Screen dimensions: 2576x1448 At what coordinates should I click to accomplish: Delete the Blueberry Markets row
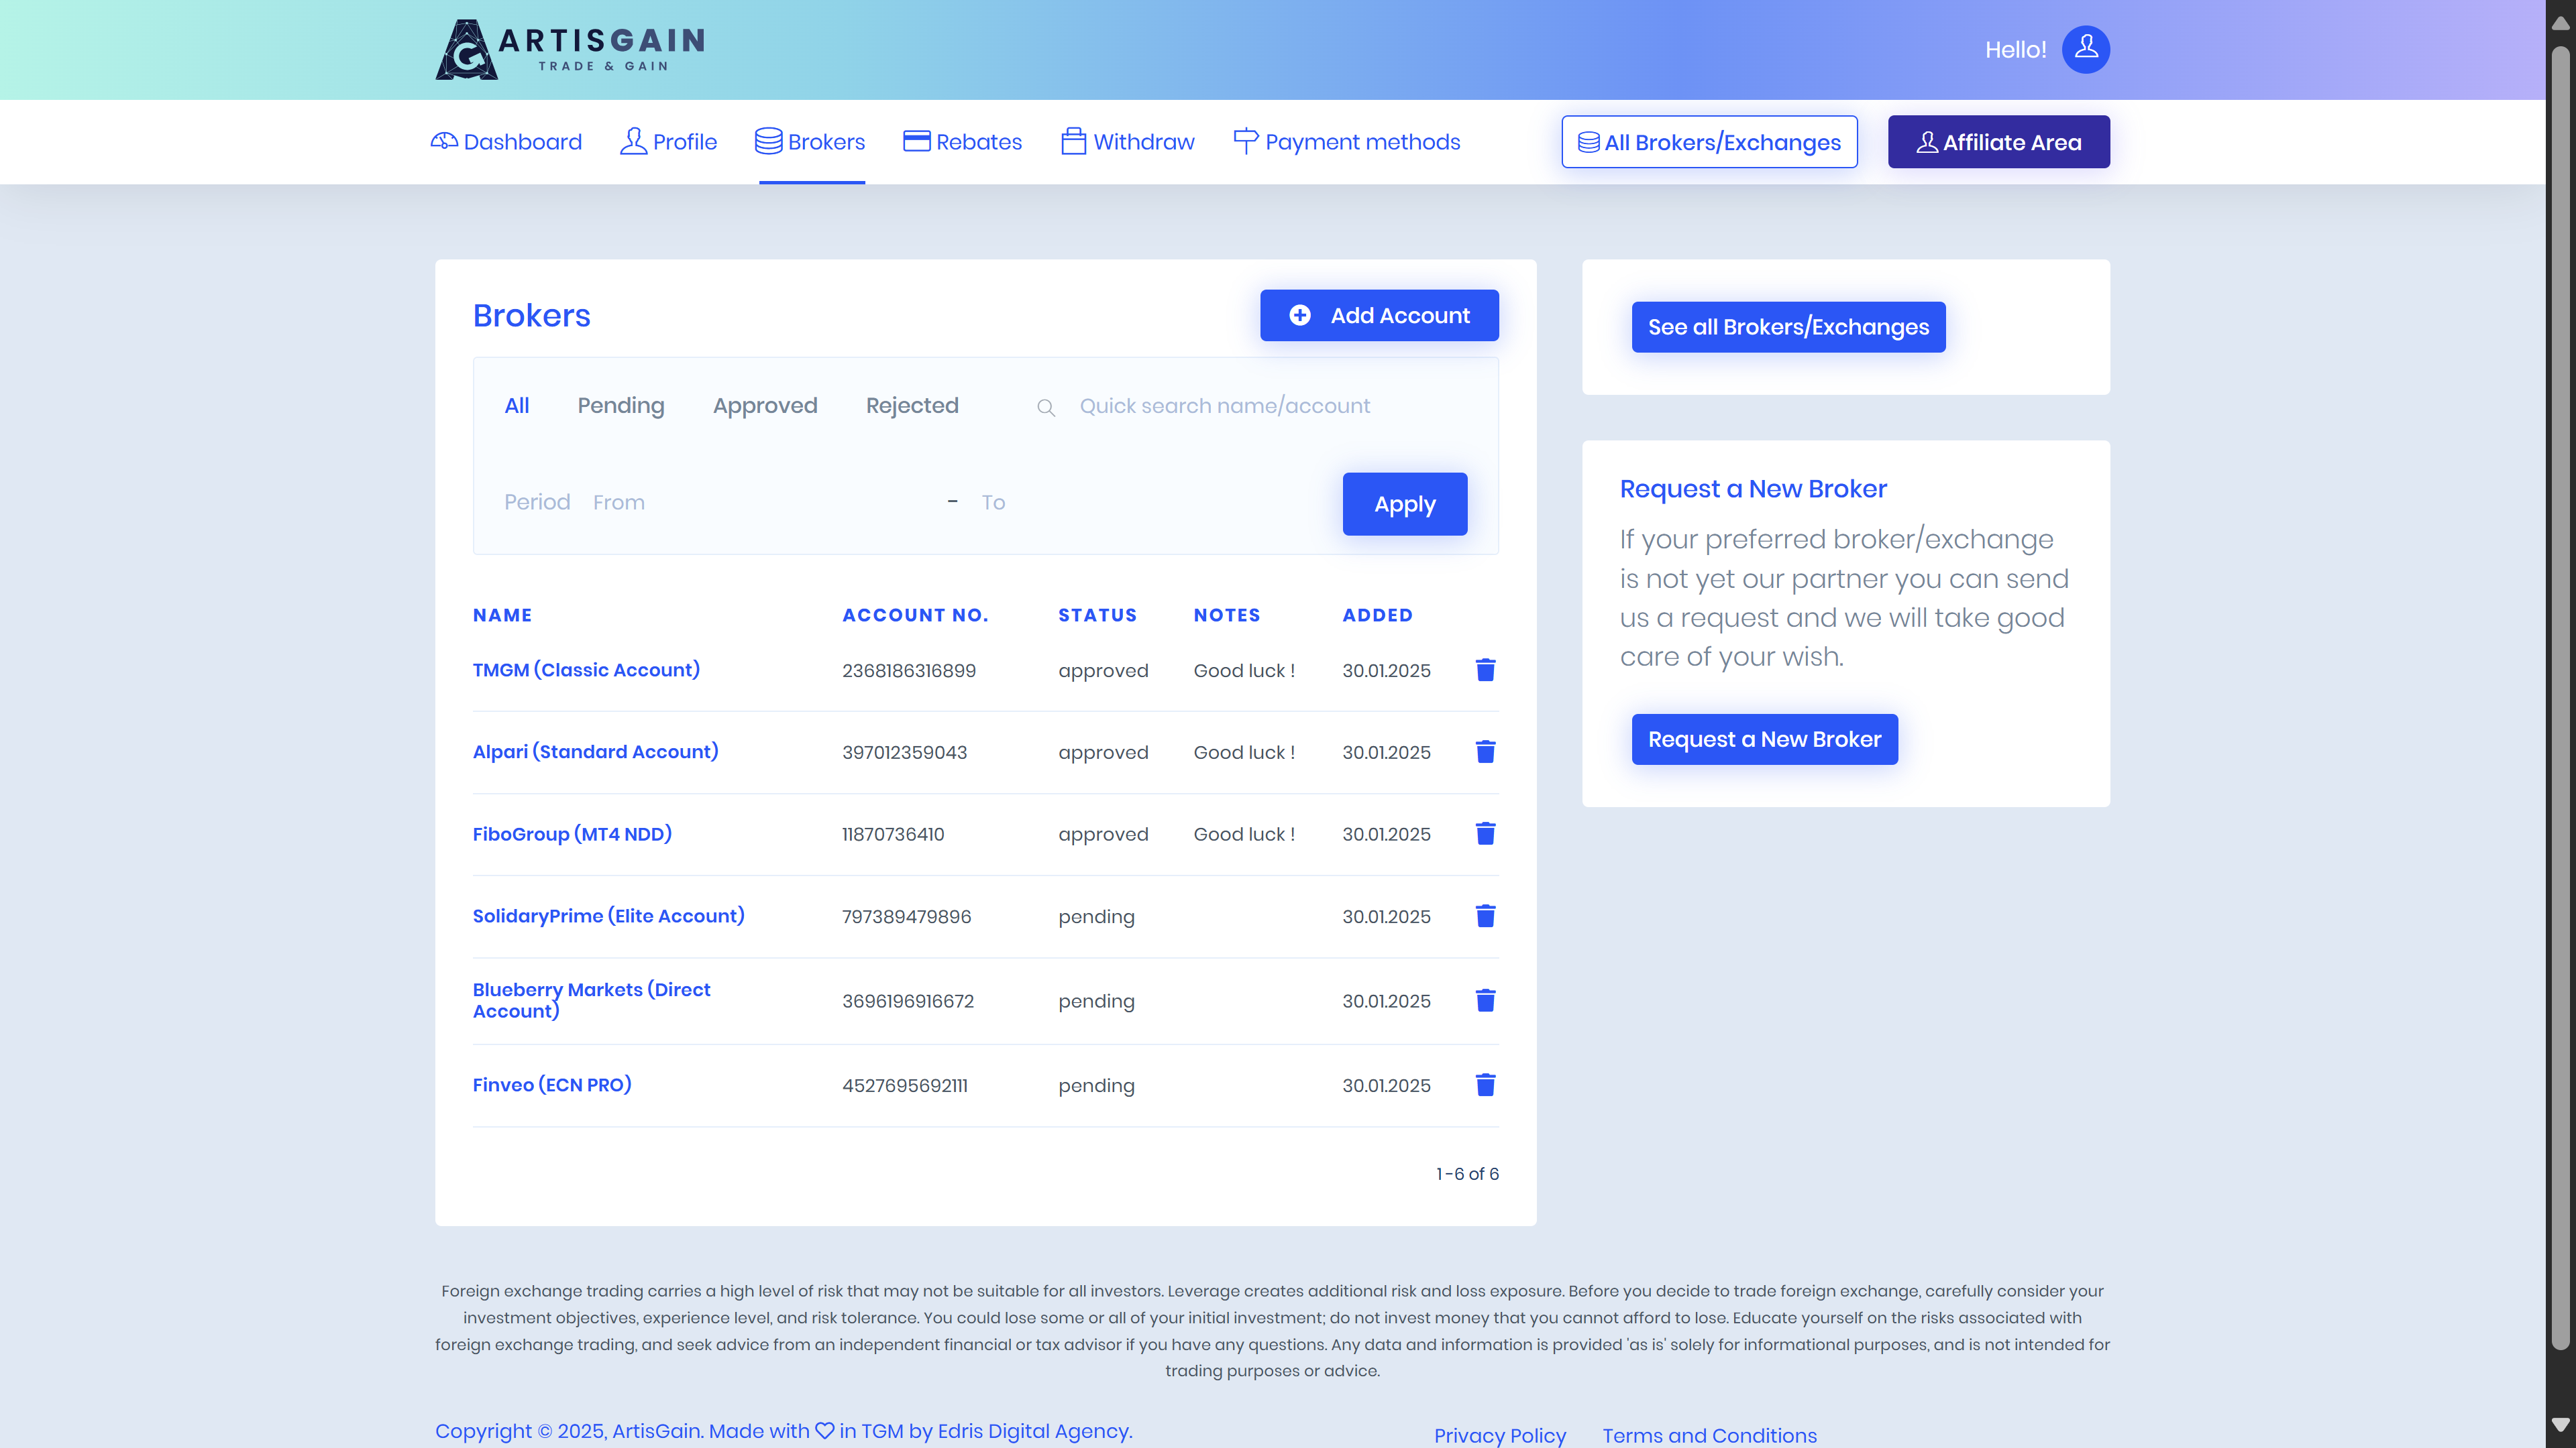coord(1485,1000)
